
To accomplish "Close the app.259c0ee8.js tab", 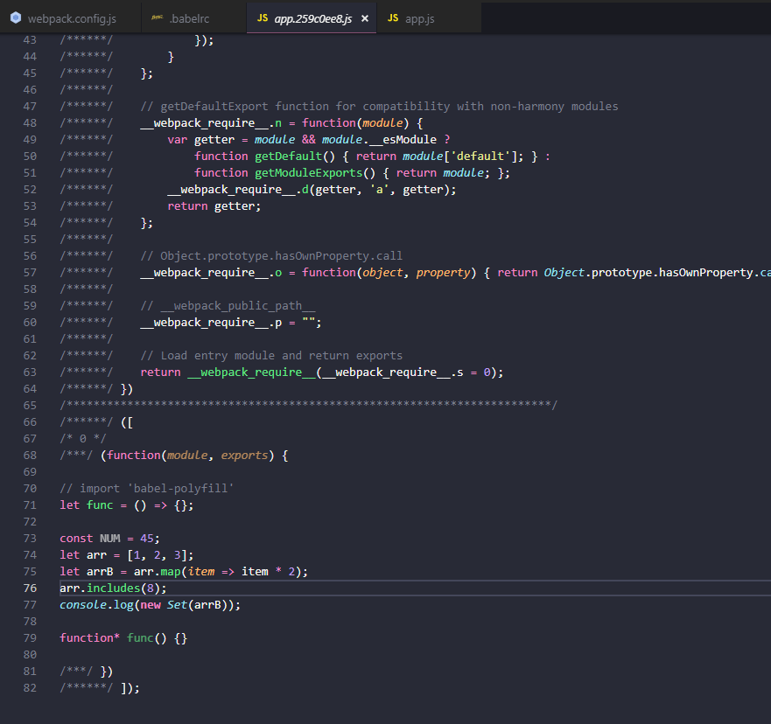I will tap(364, 18).
